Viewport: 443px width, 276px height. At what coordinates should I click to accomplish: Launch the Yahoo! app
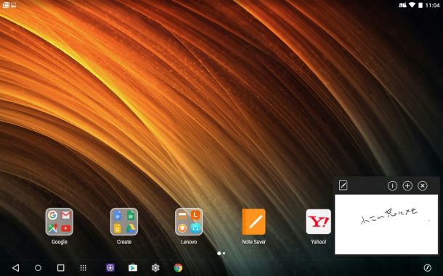coord(318,222)
